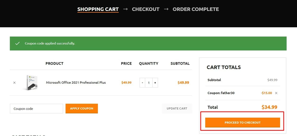Open the Microsoft Office product thumbnail

pyautogui.click(x=30, y=83)
